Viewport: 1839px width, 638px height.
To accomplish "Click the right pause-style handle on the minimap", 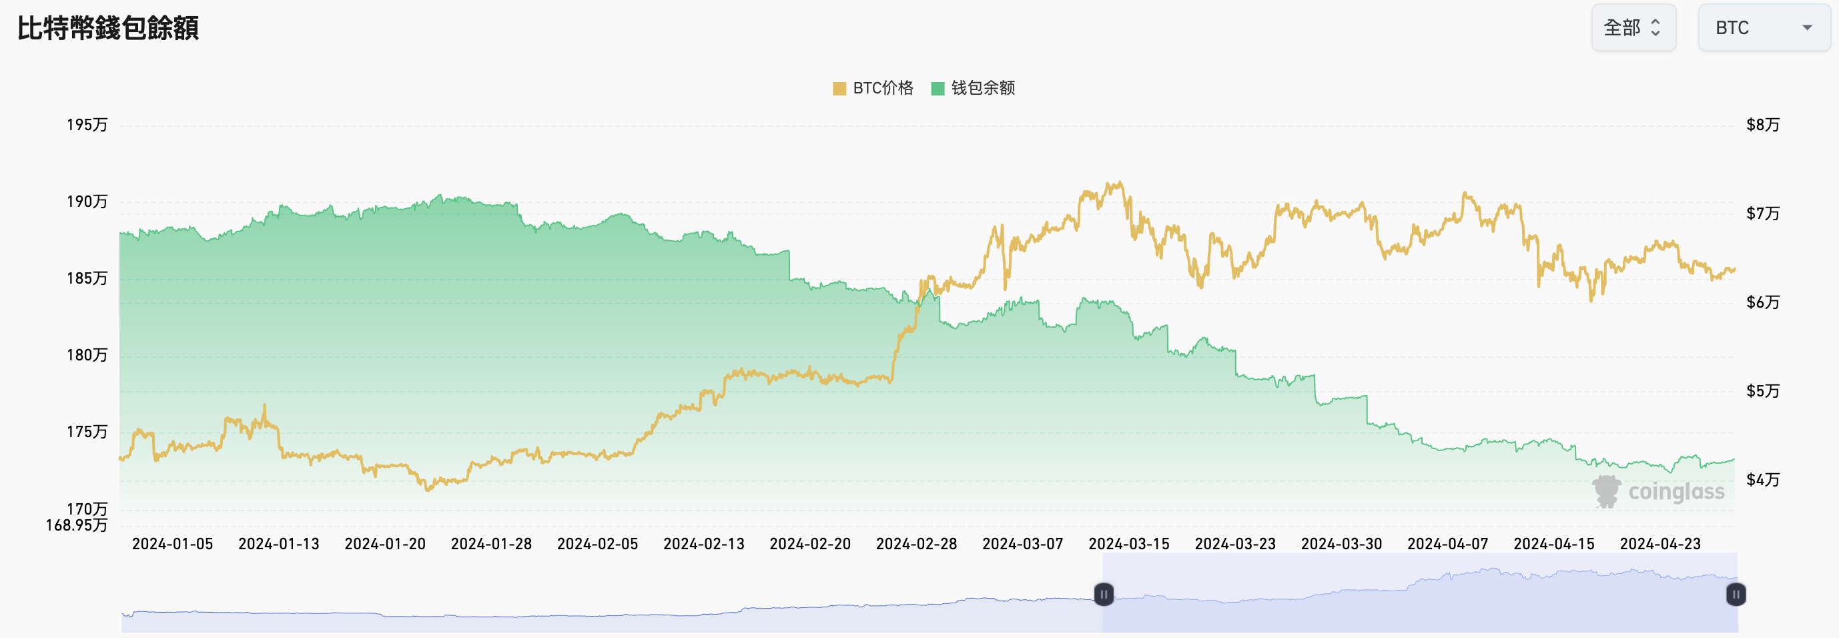I will [1735, 595].
